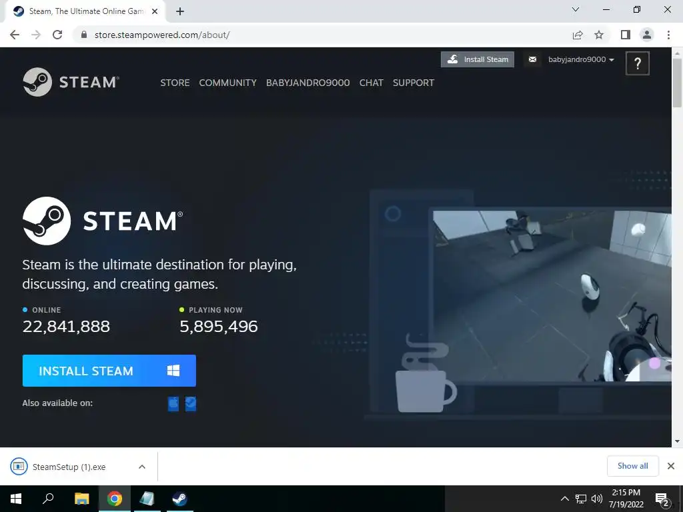This screenshot has height=512, width=683.
Task: Open Windows taskbar search
Action: pos(48,499)
